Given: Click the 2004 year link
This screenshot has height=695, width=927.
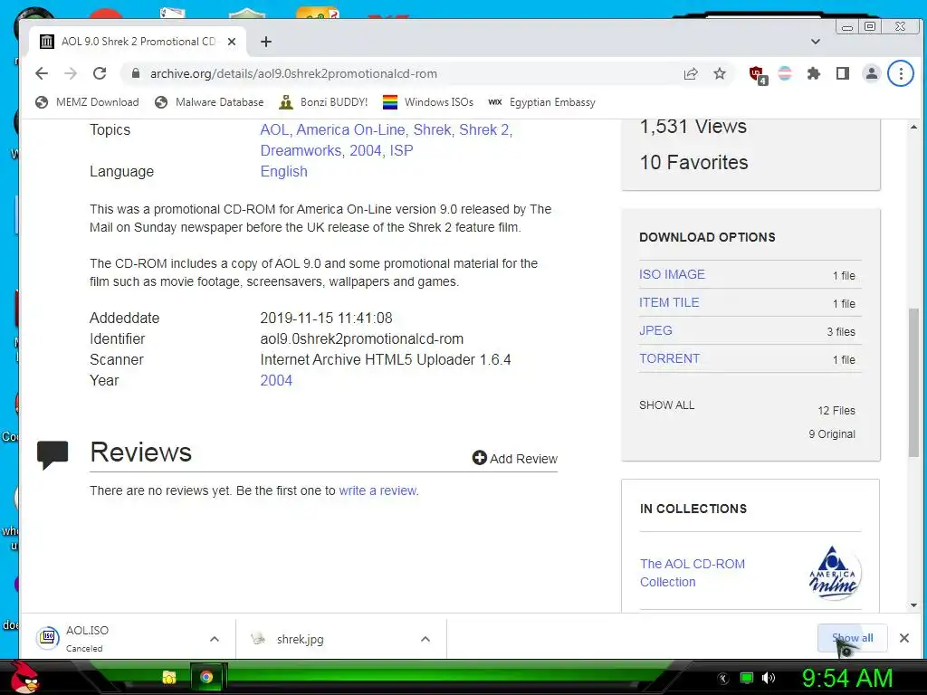Looking at the screenshot, I should (276, 381).
